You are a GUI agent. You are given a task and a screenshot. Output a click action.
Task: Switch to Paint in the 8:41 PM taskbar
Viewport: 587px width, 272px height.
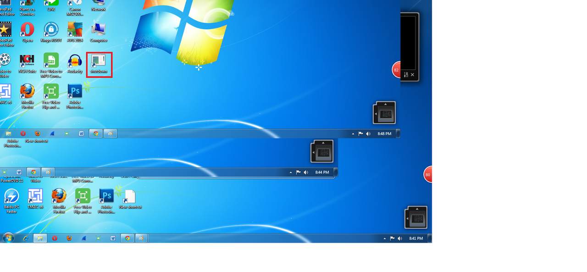142,238
